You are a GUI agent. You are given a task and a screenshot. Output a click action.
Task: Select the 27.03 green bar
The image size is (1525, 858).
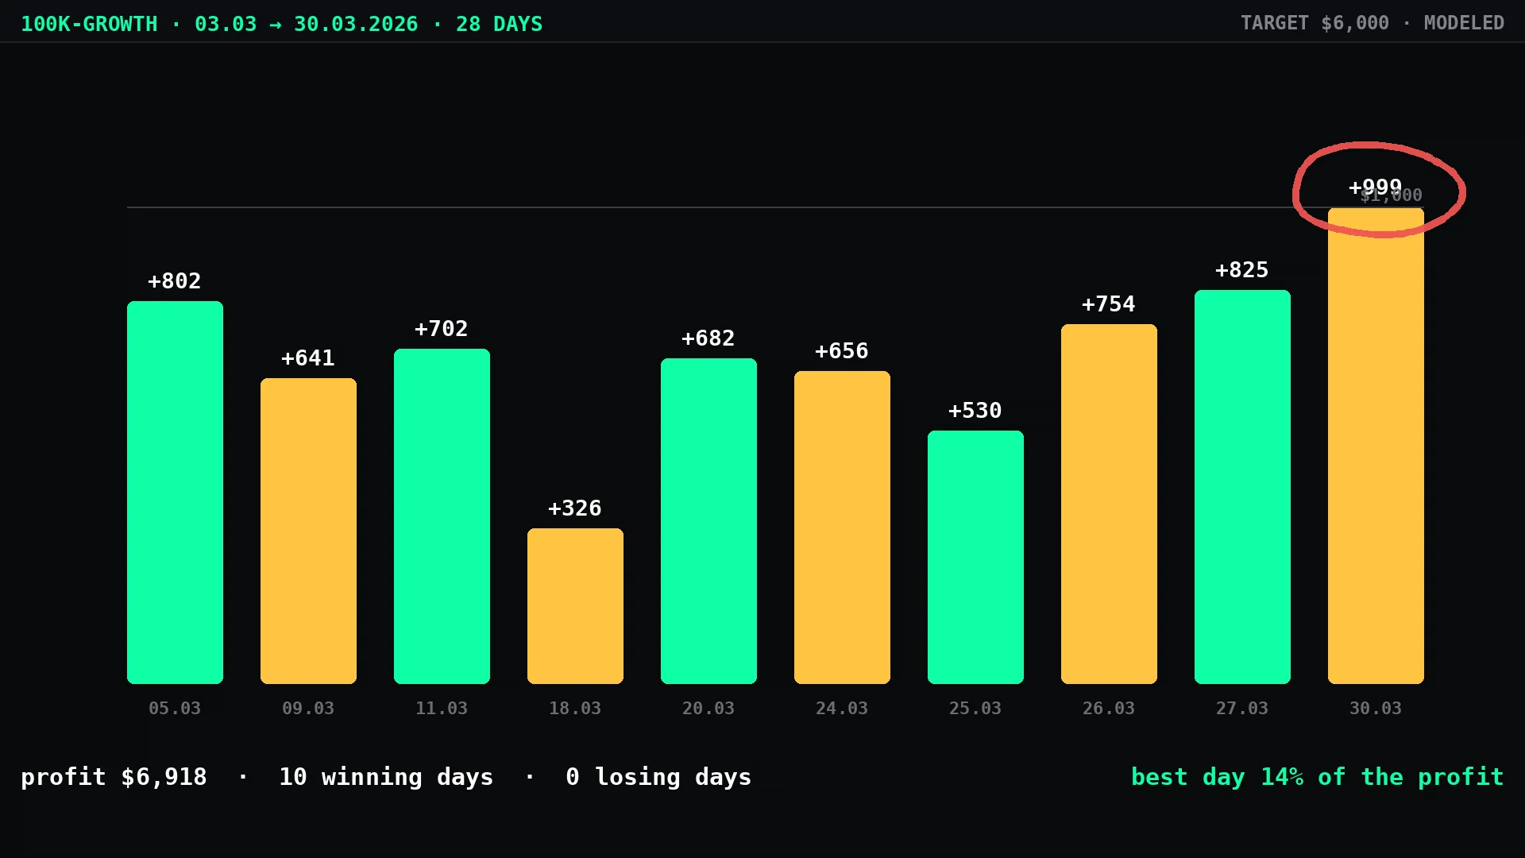1242,487
